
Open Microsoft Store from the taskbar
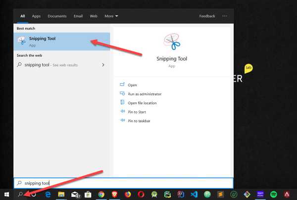pos(88,195)
